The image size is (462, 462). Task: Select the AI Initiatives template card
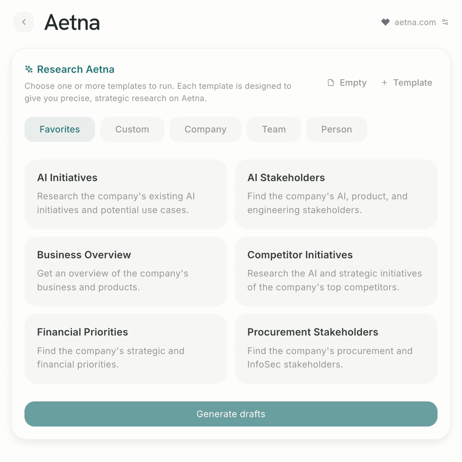[x=126, y=194]
